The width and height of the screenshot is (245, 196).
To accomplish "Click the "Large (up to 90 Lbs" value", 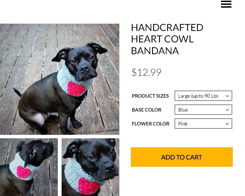I will [x=198, y=96].
